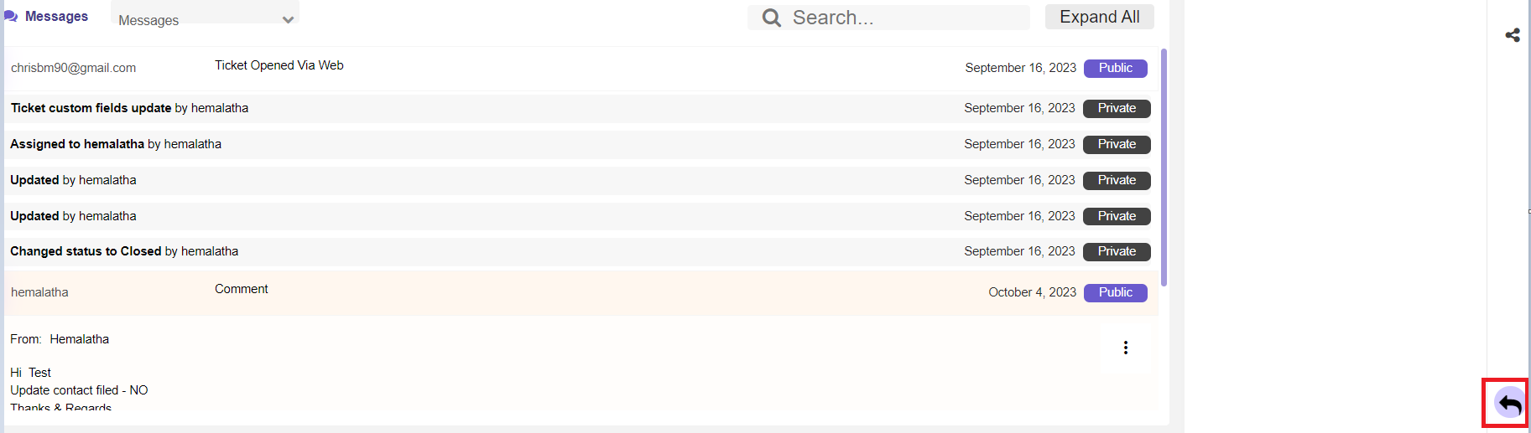Viewport: 1531px width, 433px height.
Task: Open the three-dot menu on comment
Action: tap(1126, 348)
